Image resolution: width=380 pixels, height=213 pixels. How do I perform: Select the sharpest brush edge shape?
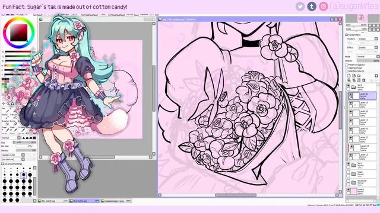point(24,138)
